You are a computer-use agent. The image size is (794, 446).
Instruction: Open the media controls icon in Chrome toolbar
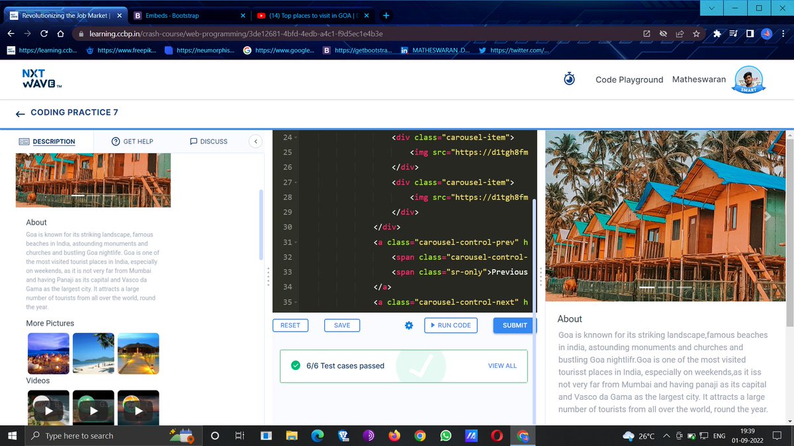(x=734, y=34)
